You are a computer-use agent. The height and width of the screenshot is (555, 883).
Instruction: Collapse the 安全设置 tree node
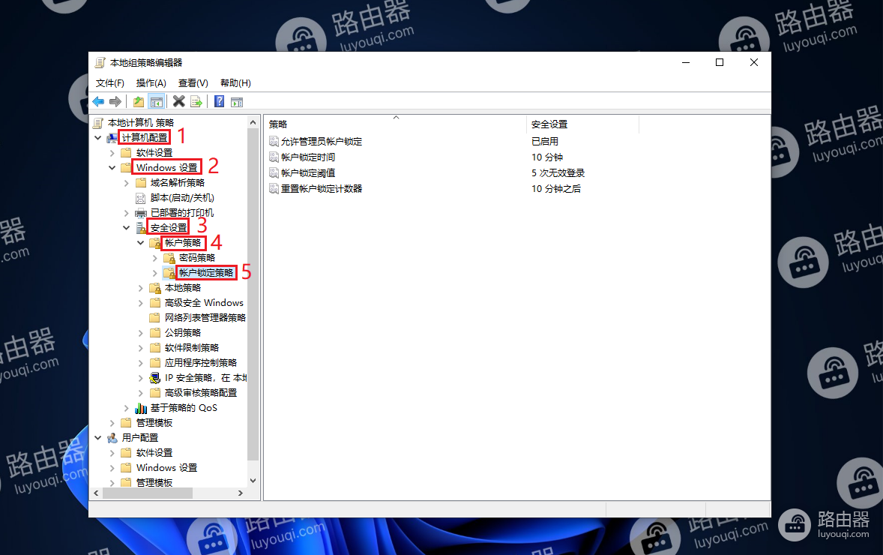[126, 228]
